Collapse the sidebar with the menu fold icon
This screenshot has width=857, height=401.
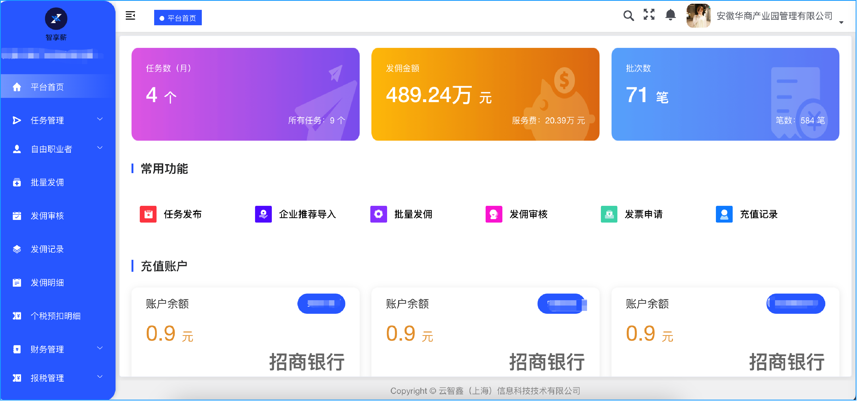(x=130, y=15)
